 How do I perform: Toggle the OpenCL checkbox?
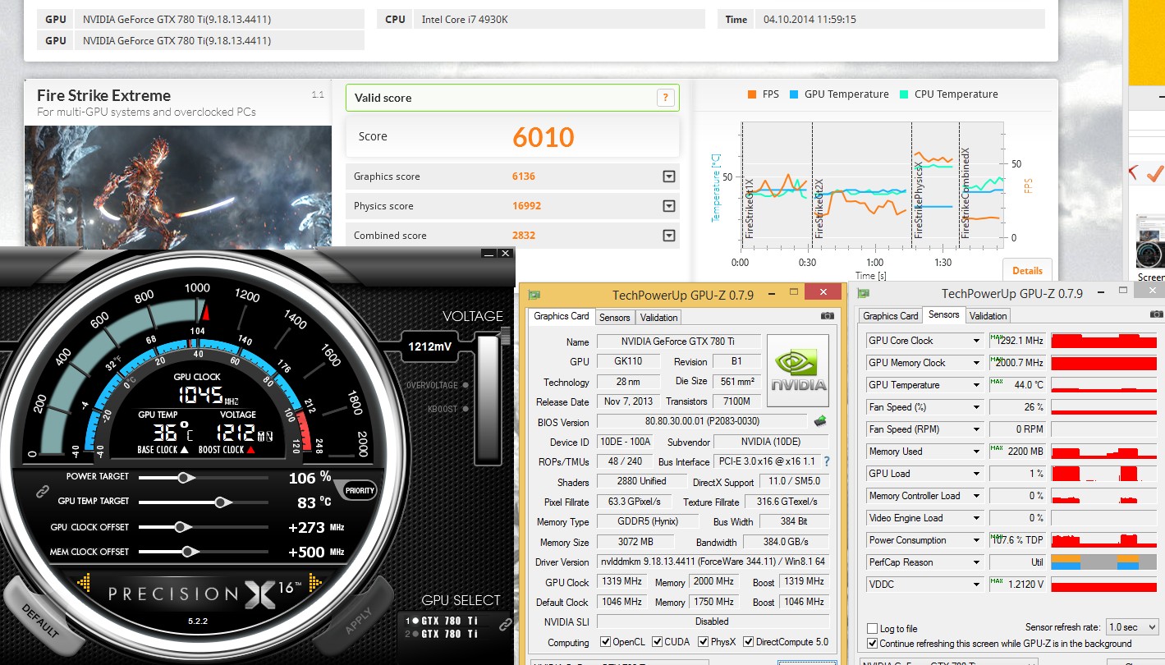point(605,641)
